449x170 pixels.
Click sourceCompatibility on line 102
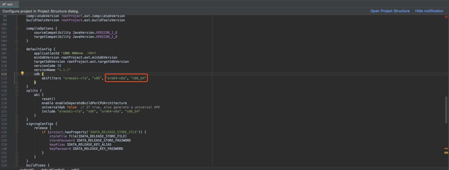click(52, 33)
